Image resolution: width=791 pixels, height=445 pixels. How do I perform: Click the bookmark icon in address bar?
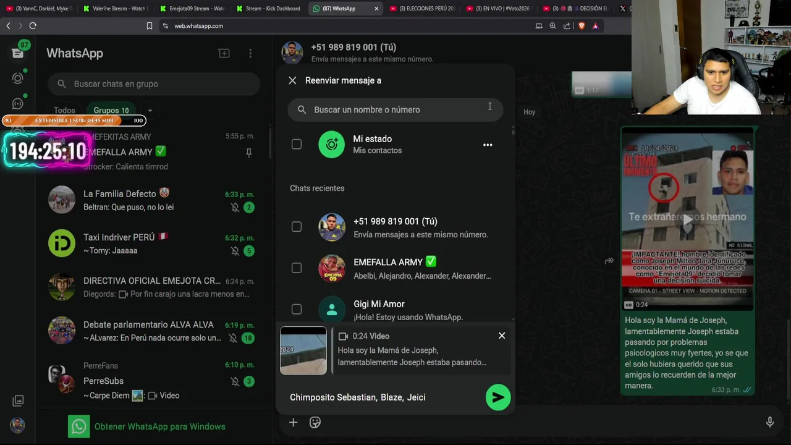coord(149,26)
